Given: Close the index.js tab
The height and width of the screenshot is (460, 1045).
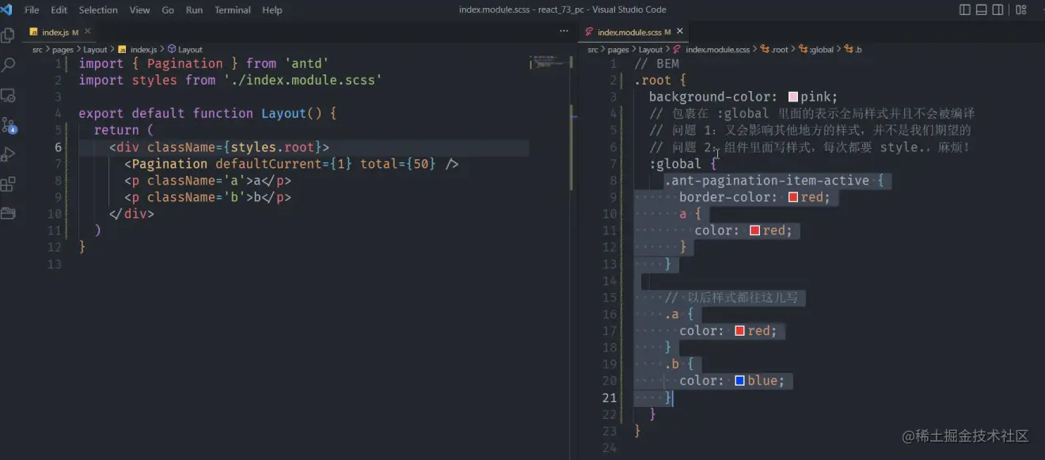Looking at the screenshot, I should (88, 32).
